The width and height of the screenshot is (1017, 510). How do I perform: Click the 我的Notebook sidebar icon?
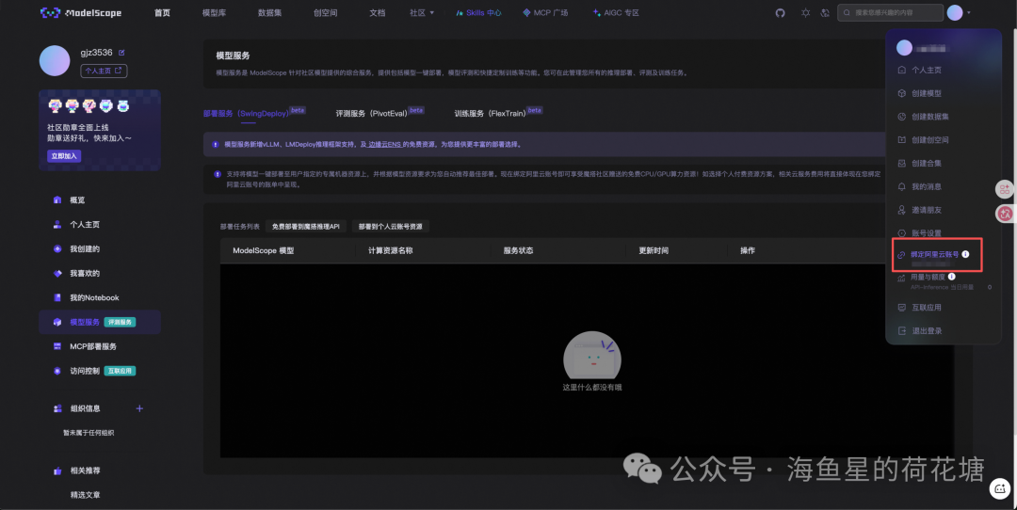57,297
